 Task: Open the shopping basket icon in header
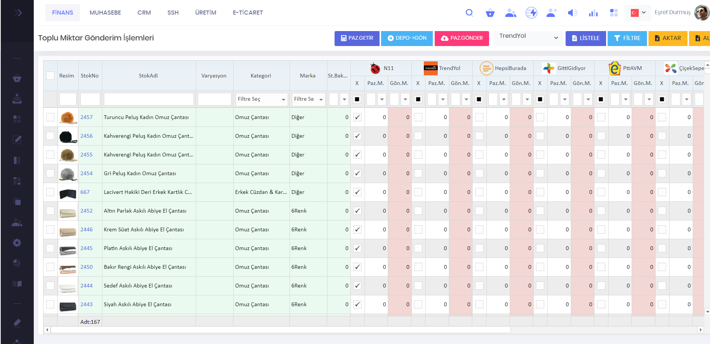point(490,13)
